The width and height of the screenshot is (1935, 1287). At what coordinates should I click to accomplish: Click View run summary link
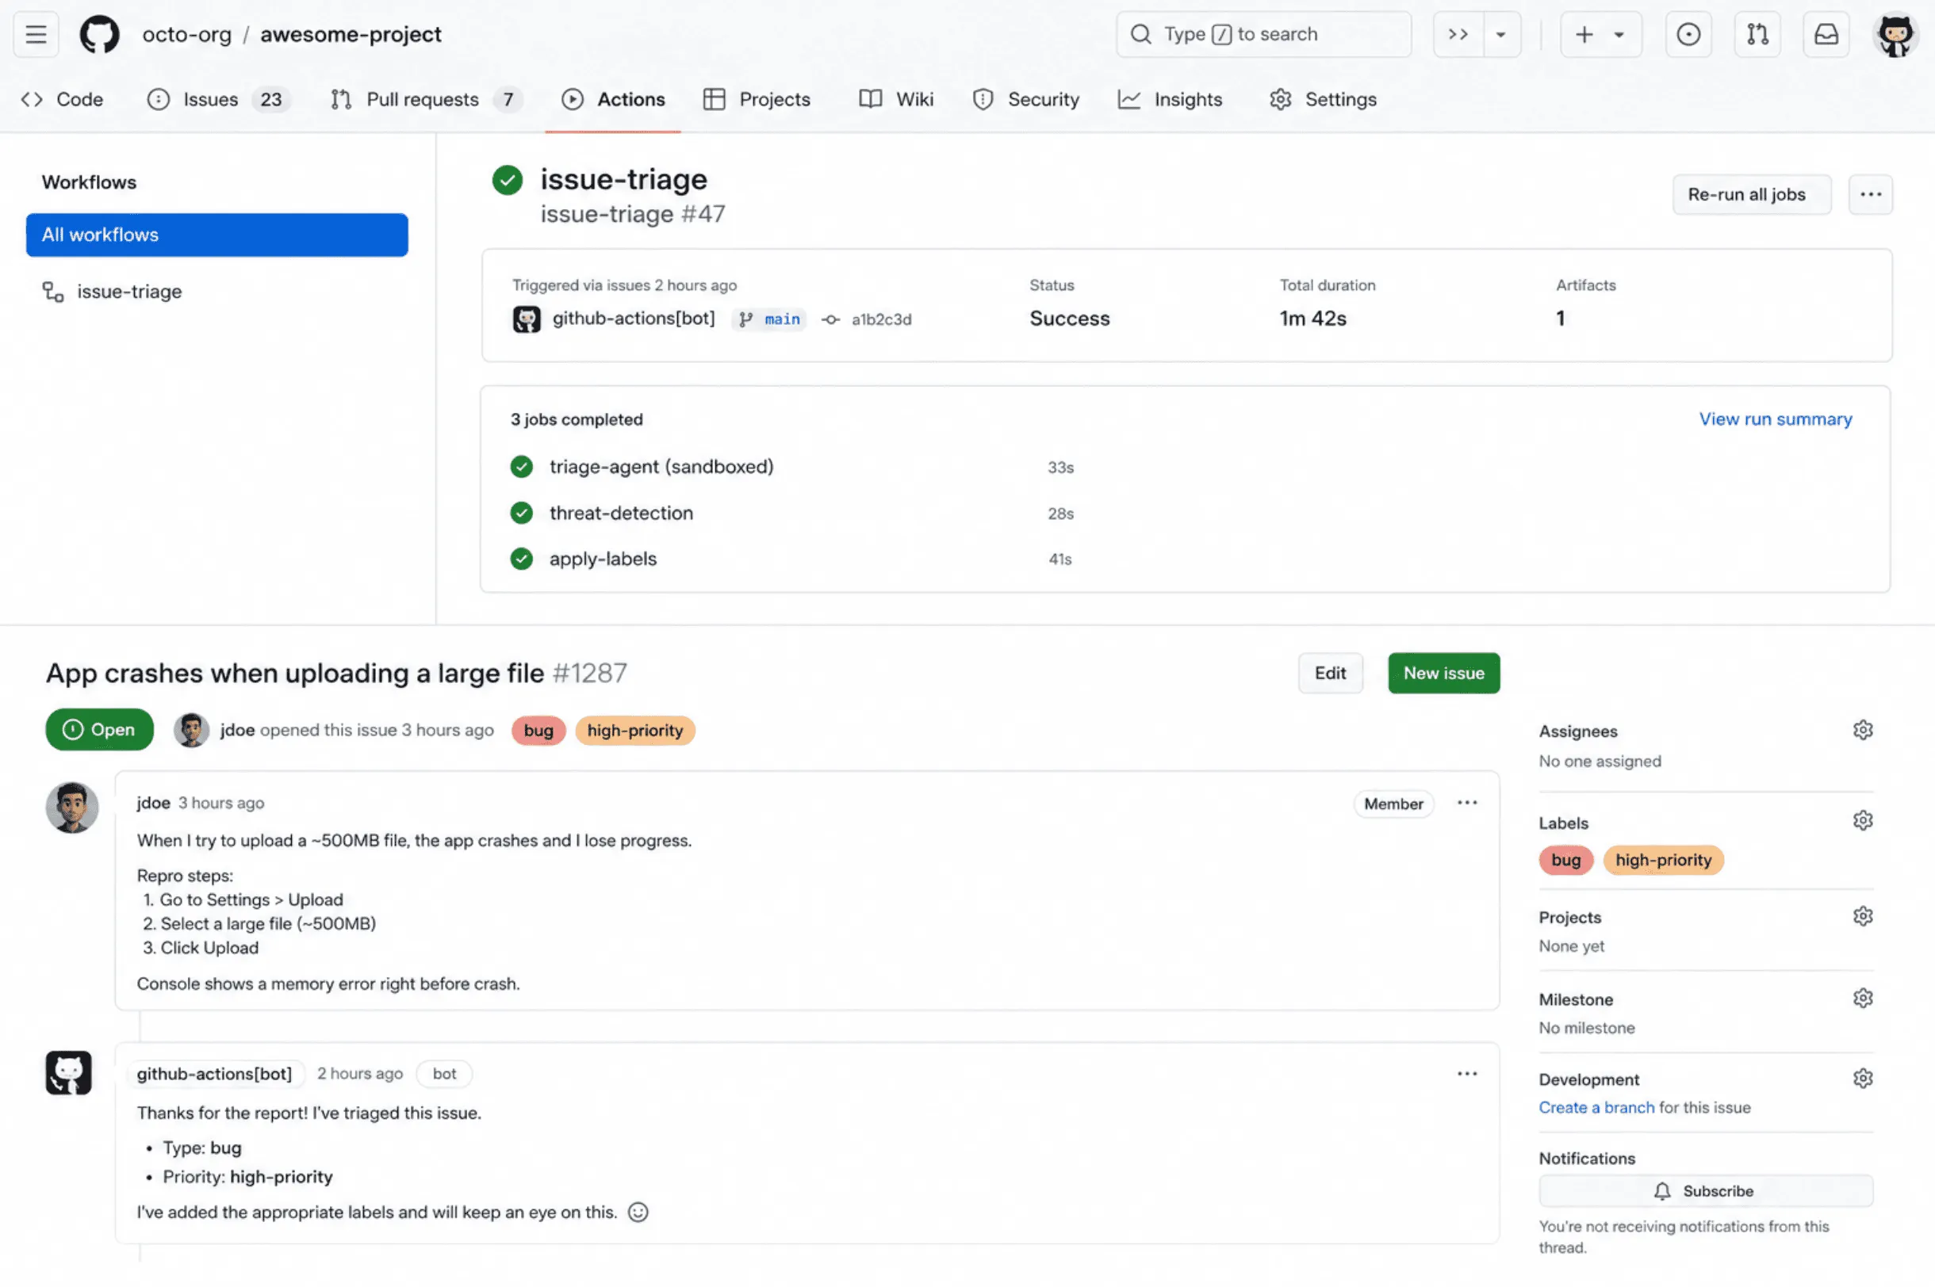1775,418
